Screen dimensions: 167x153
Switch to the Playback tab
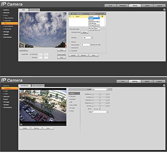(x=123, y=6)
